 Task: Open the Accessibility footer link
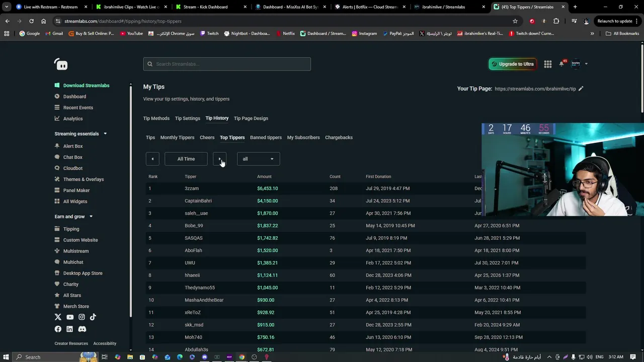pyautogui.click(x=105, y=344)
